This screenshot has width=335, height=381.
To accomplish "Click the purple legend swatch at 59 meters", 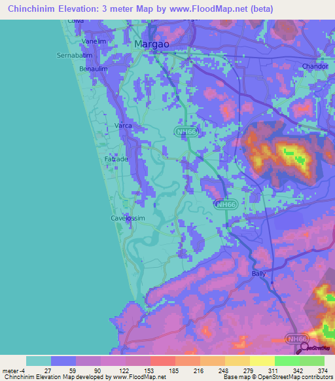I will pyautogui.click(x=88, y=361).
